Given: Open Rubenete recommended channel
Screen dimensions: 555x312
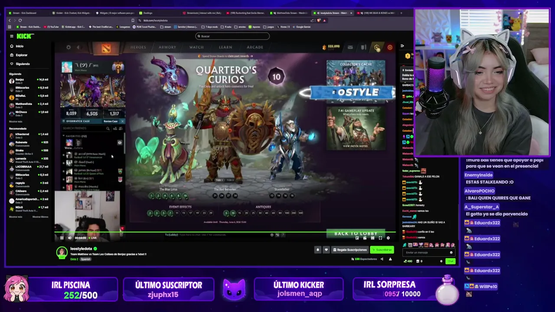Looking at the screenshot, I should (29, 143).
